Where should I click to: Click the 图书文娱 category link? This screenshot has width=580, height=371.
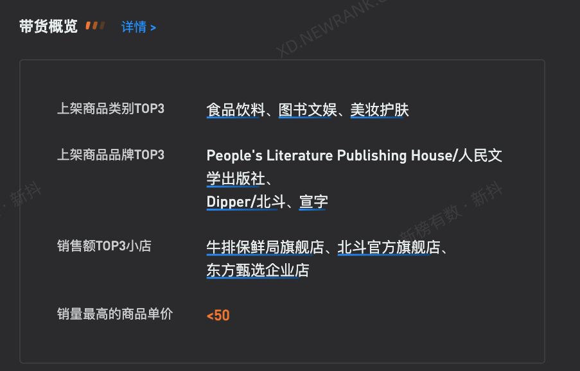pyautogui.click(x=308, y=110)
